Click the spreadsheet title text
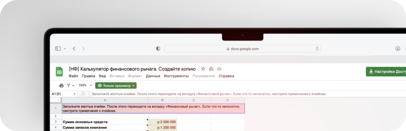This screenshot has height=131, width=406. click(132, 69)
